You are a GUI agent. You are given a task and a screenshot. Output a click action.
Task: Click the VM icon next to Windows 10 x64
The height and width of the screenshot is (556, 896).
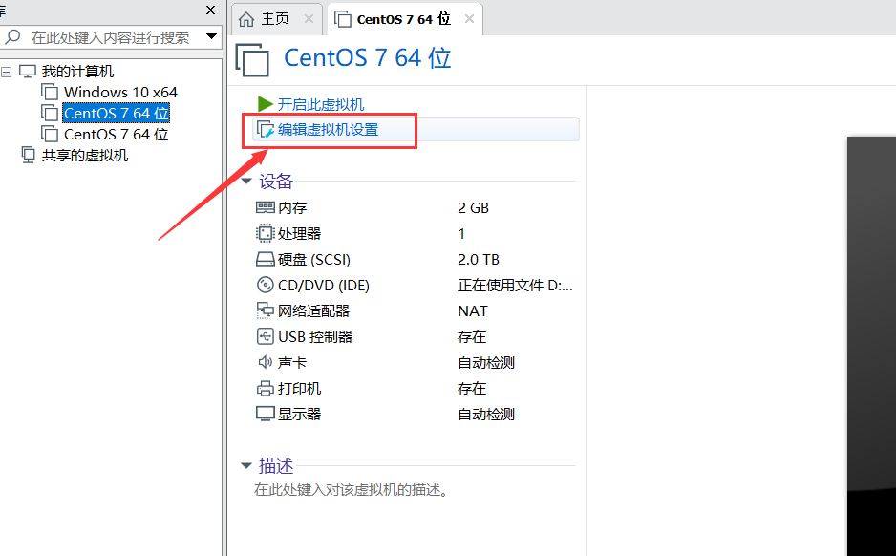pos(50,92)
